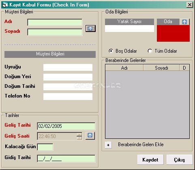The height and width of the screenshot is (170, 195).
Task: Increase Geliş Saati with stepper up arrow
Action: [x=79, y=134]
